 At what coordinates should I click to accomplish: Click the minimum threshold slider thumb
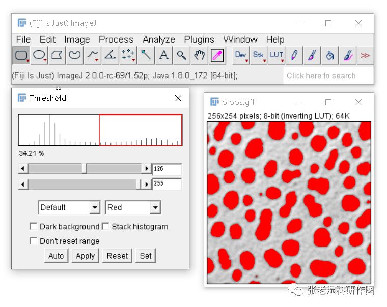(84, 169)
